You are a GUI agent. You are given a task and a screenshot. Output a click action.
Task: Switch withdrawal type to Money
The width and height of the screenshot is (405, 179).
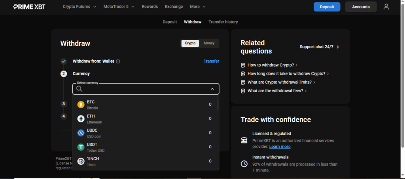tap(209, 43)
